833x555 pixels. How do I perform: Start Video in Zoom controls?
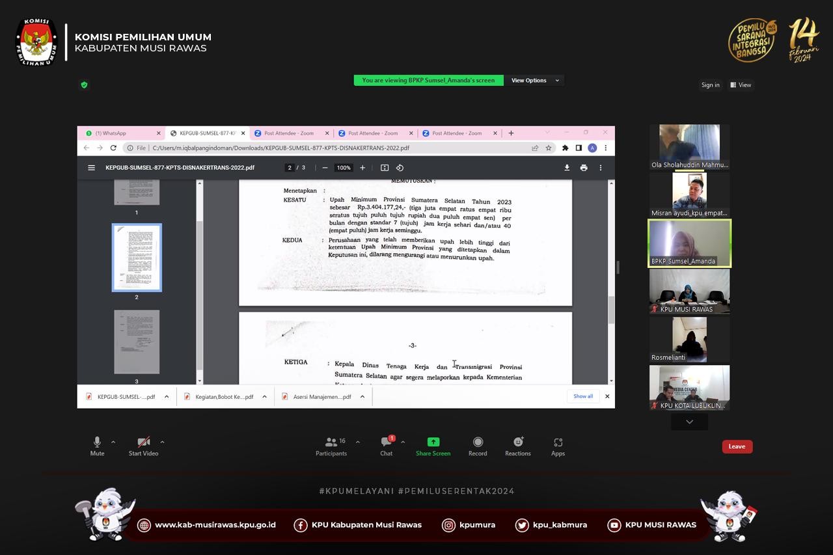pos(143,446)
